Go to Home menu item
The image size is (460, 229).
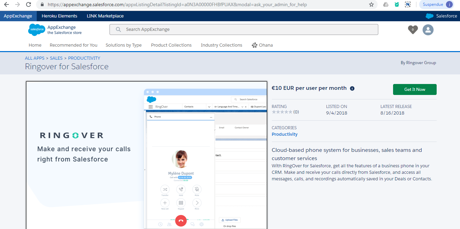coord(35,45)
